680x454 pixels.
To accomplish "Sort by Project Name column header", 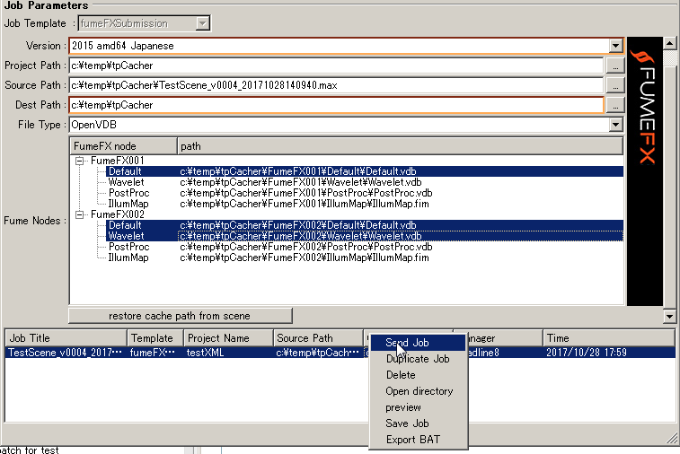I will (x=228, y=338).
